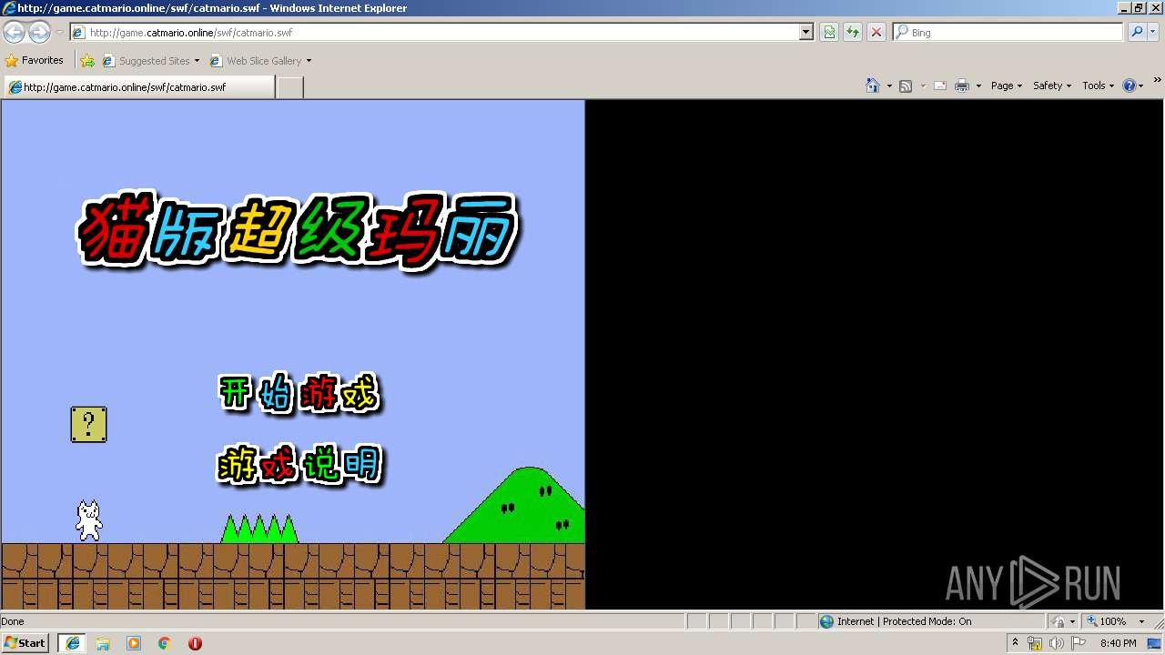Image resolution: width=1165 pixels, height=655 pixels.
Task: Open the Page menu
Action: coord(1007,86)
